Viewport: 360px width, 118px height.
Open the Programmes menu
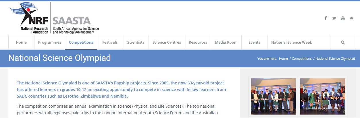click(50, 42)
